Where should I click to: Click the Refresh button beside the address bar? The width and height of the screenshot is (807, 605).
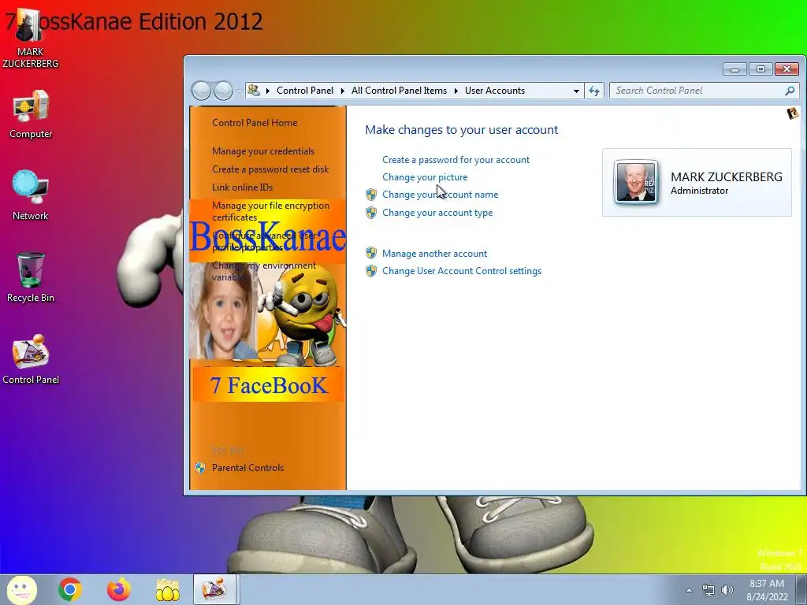pyautogui.click(x=594, y=91)
